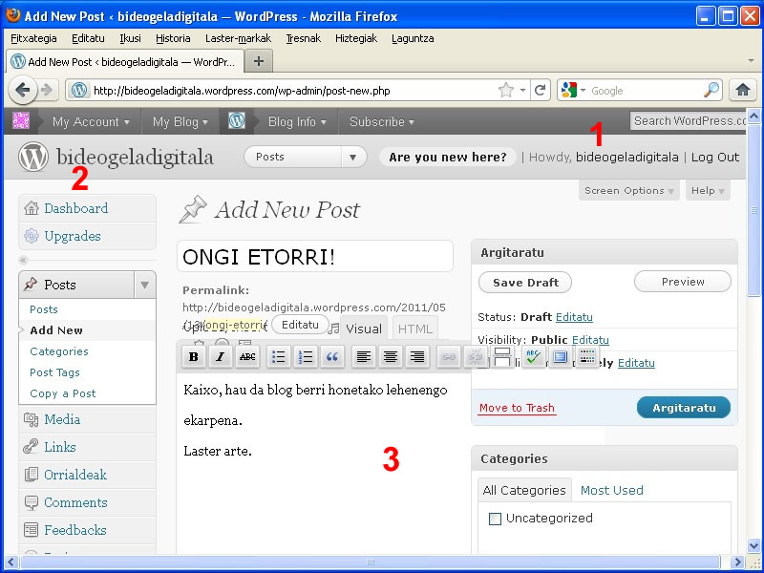The height and width of the screenshot is (573, 764).
Task: Switch to the HTML editor tab
Action: tap(415, 329)
